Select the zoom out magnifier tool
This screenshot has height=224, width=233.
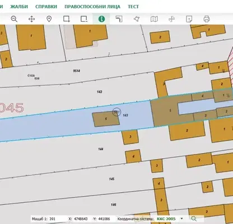tap(14, 19)
